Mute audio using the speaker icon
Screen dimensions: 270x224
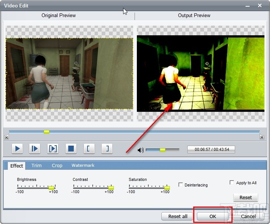tap(141, 150)
